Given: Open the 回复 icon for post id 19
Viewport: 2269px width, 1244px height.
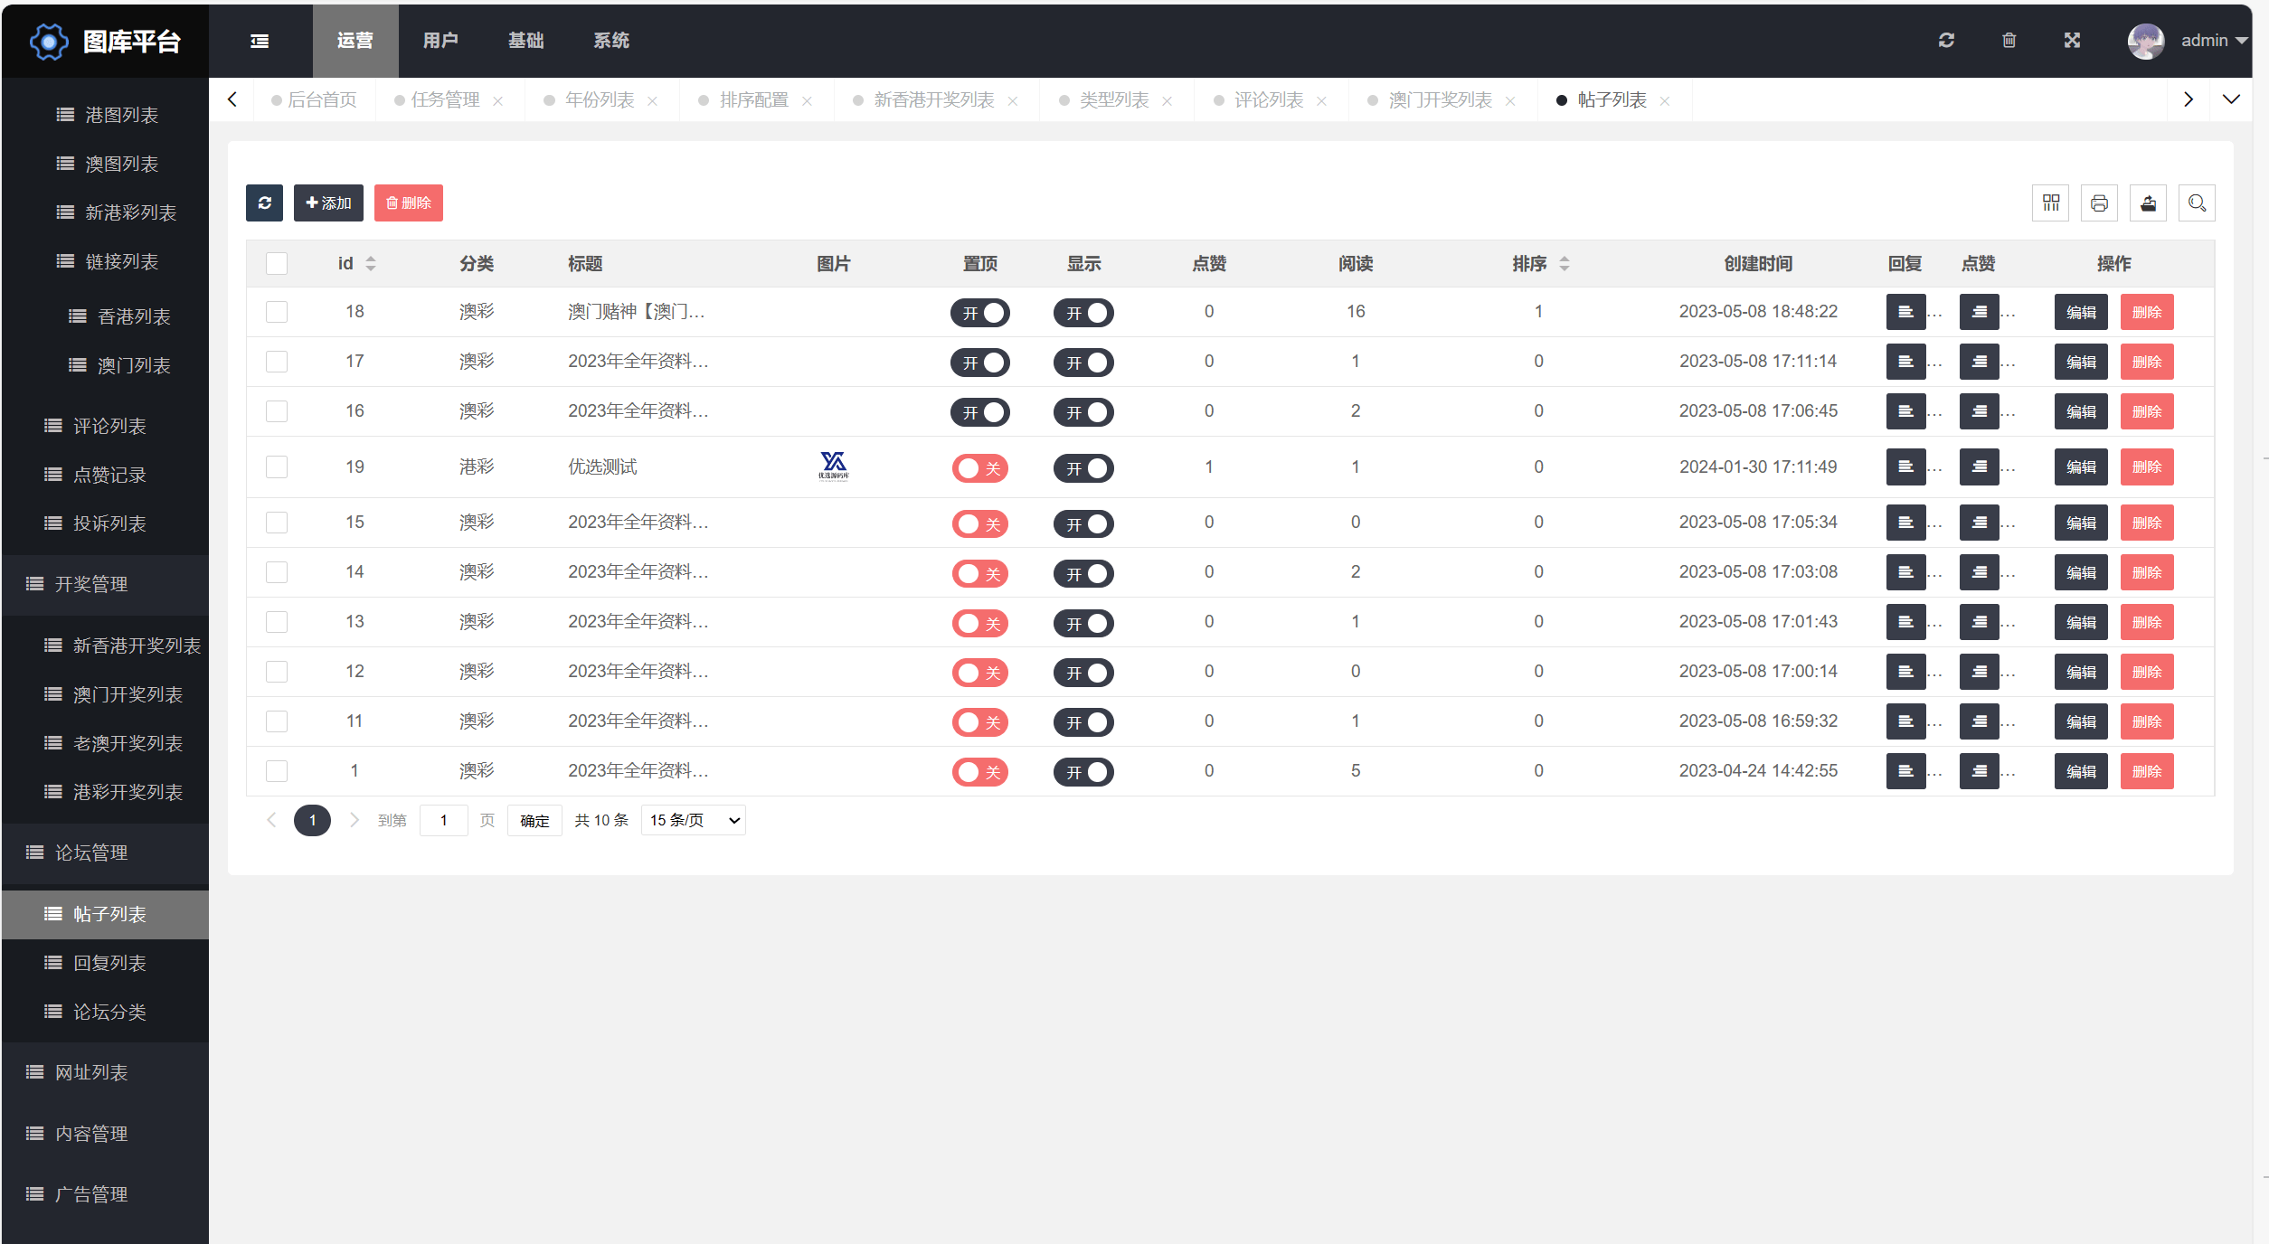Looking at the screenshot, I should pos(1905,467).
